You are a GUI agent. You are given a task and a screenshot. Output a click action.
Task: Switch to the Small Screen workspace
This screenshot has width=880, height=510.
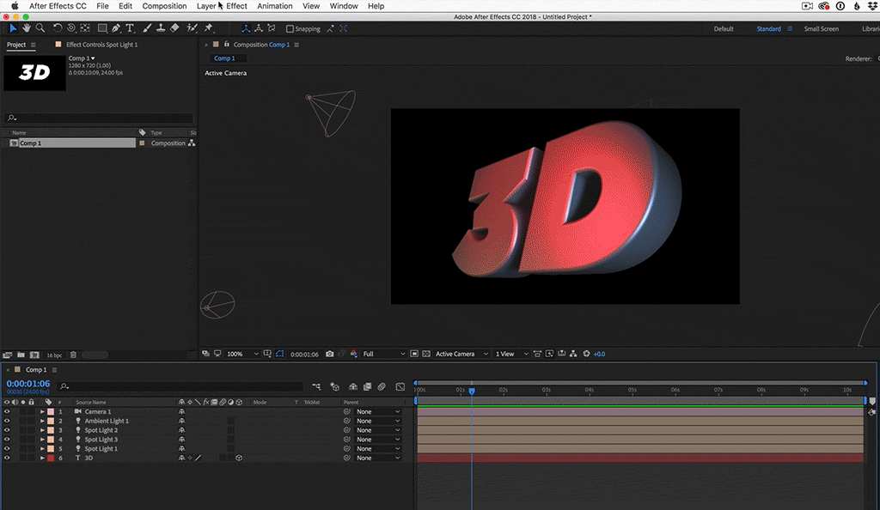821,28
